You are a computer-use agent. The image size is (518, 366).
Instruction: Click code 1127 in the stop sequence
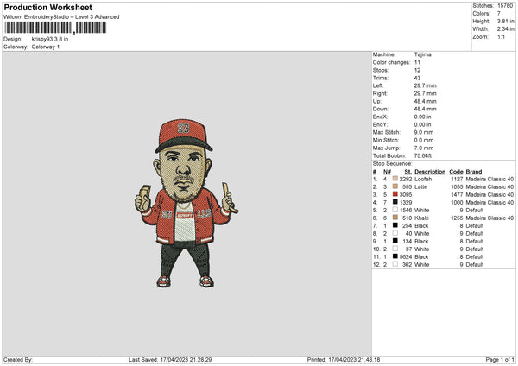tap(457, 179)
